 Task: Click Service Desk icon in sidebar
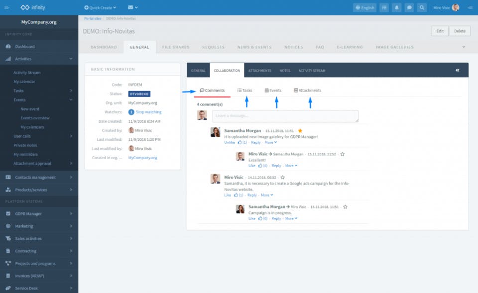click(8, 288)
